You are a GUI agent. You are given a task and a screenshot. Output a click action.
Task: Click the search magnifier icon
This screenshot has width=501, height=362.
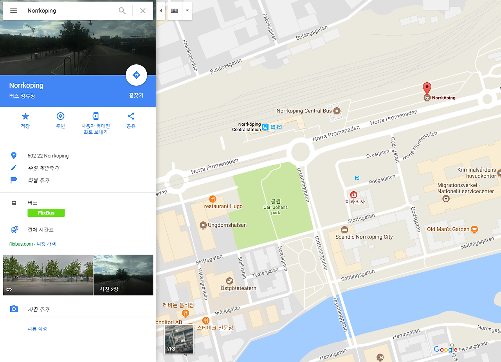click(x=122, y=11)
